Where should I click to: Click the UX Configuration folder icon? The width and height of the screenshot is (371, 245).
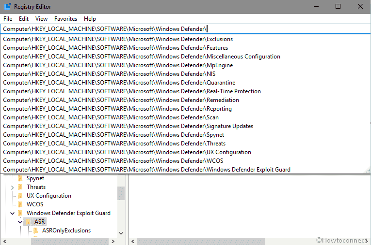point(20,196)
